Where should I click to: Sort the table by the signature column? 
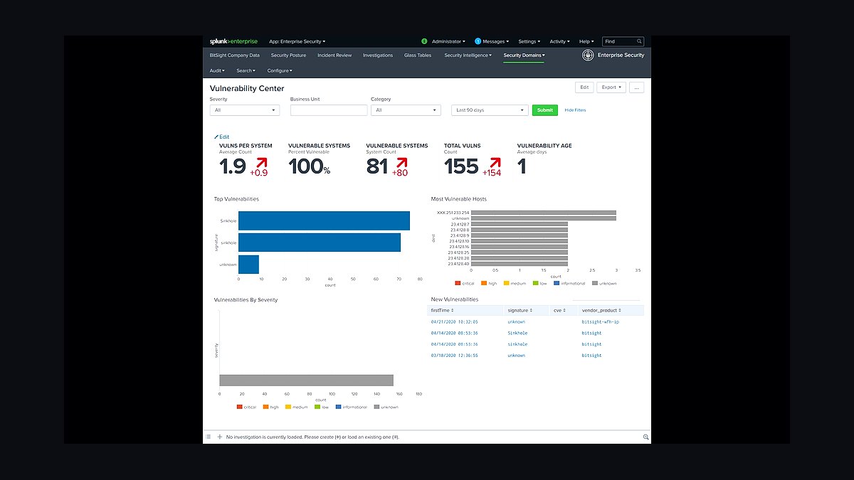[520, 310]
